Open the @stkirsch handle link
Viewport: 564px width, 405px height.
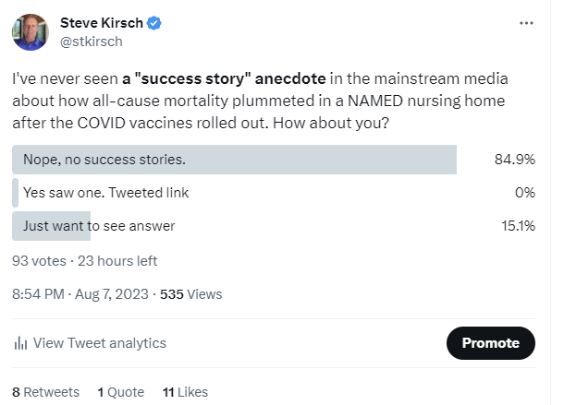[91, 41]
